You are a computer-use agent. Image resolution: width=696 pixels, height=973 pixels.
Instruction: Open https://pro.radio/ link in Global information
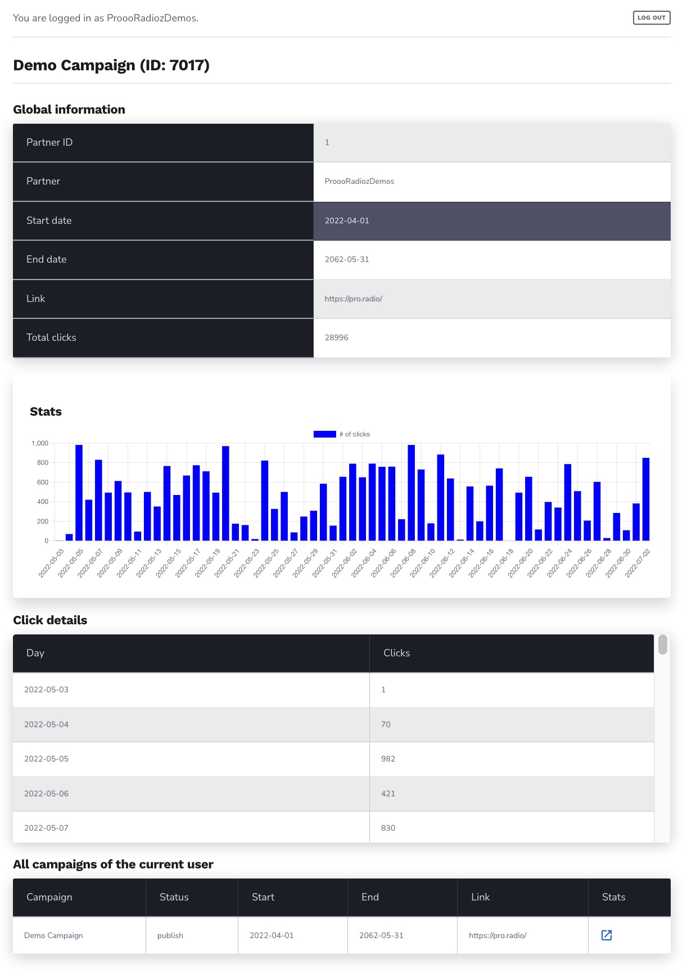pyautogui.click(x=353, y=299)
